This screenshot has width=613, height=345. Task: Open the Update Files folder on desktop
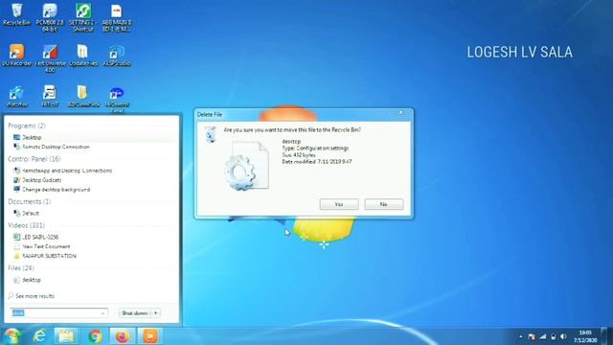point(83,56)
